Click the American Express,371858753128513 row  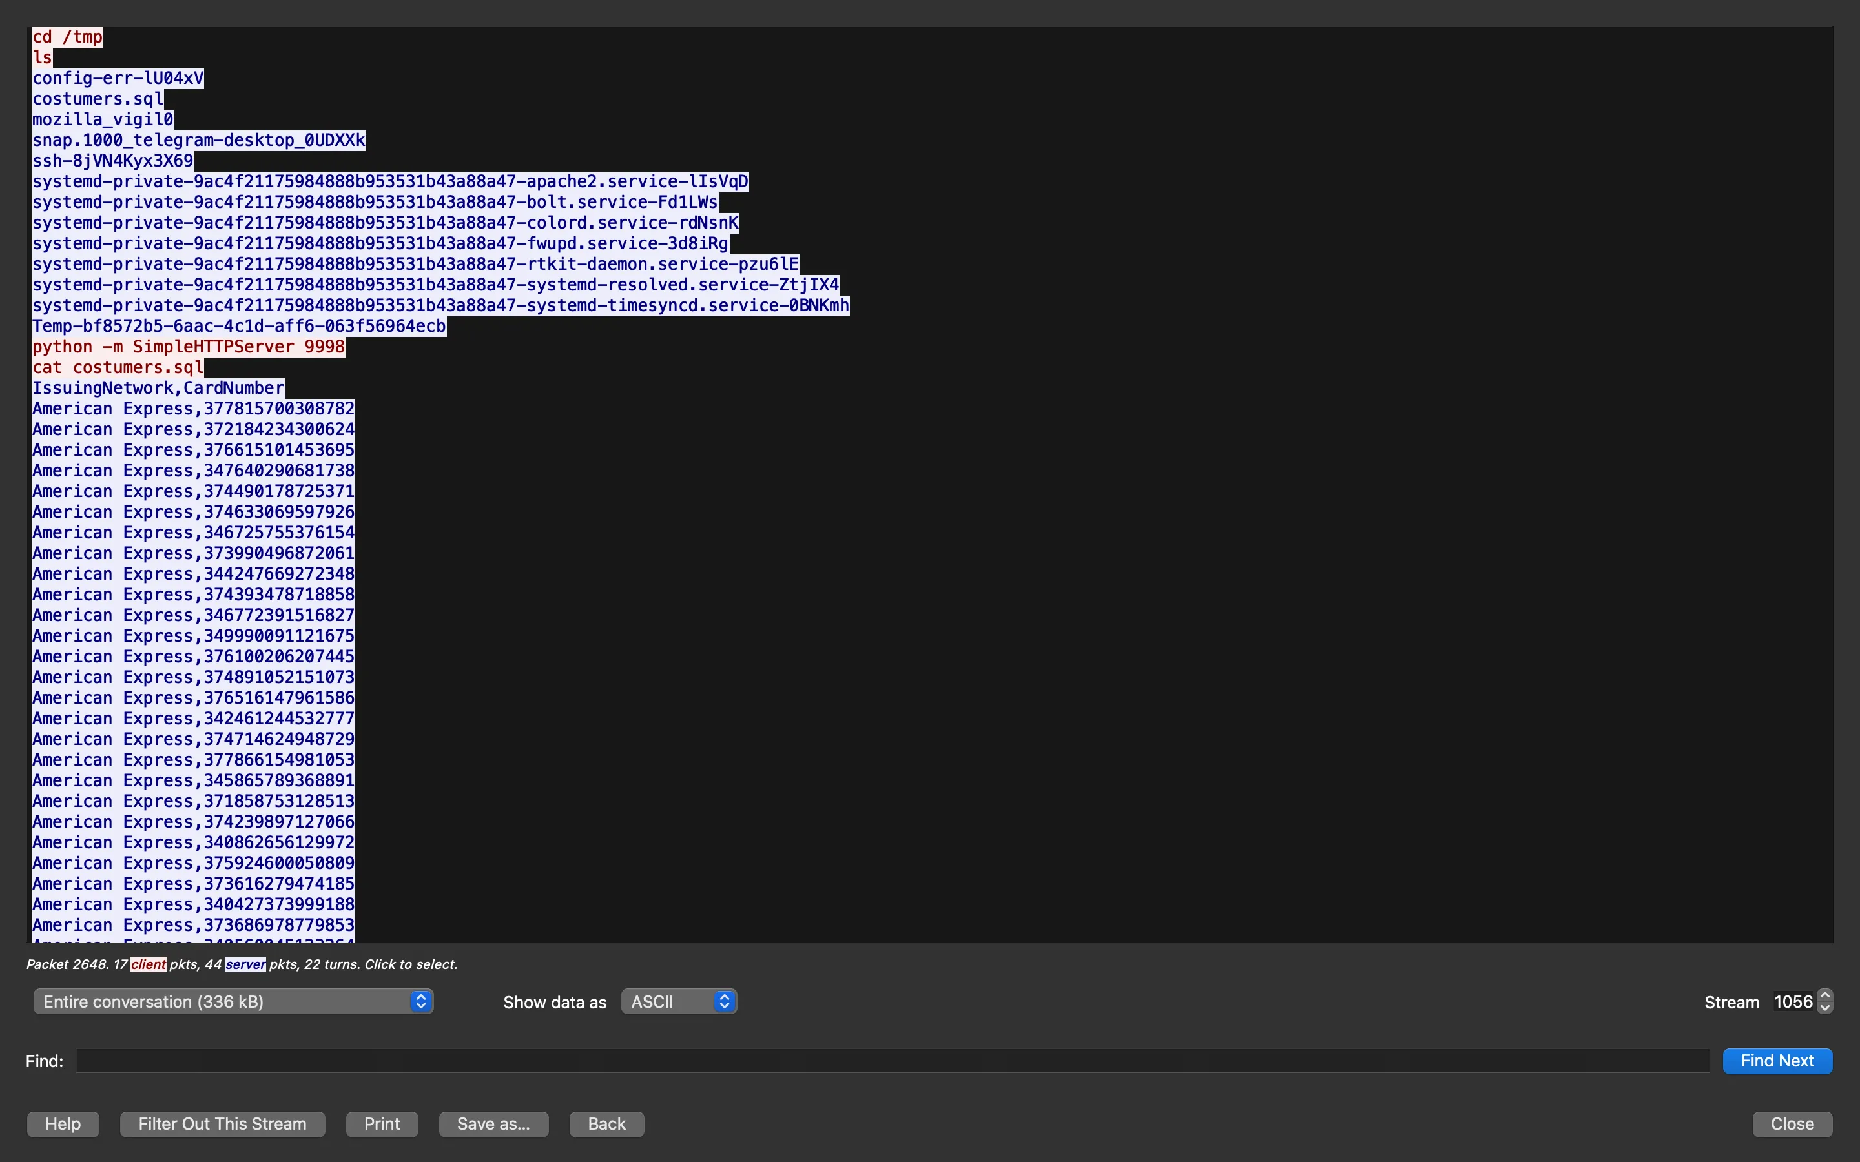(x=194, y=802)
